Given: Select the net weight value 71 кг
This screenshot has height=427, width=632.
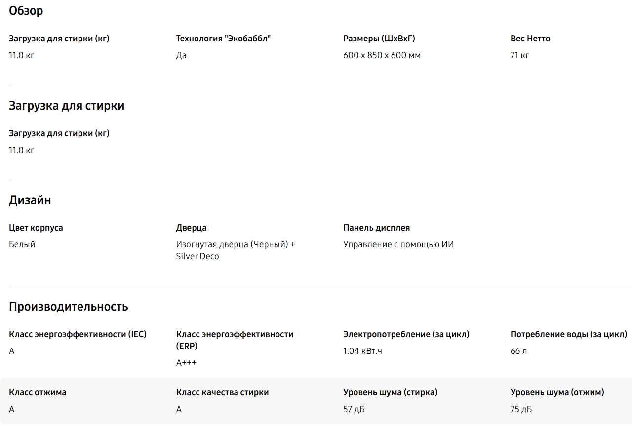Looking at the screenshot, I should [x=519, y=55].
